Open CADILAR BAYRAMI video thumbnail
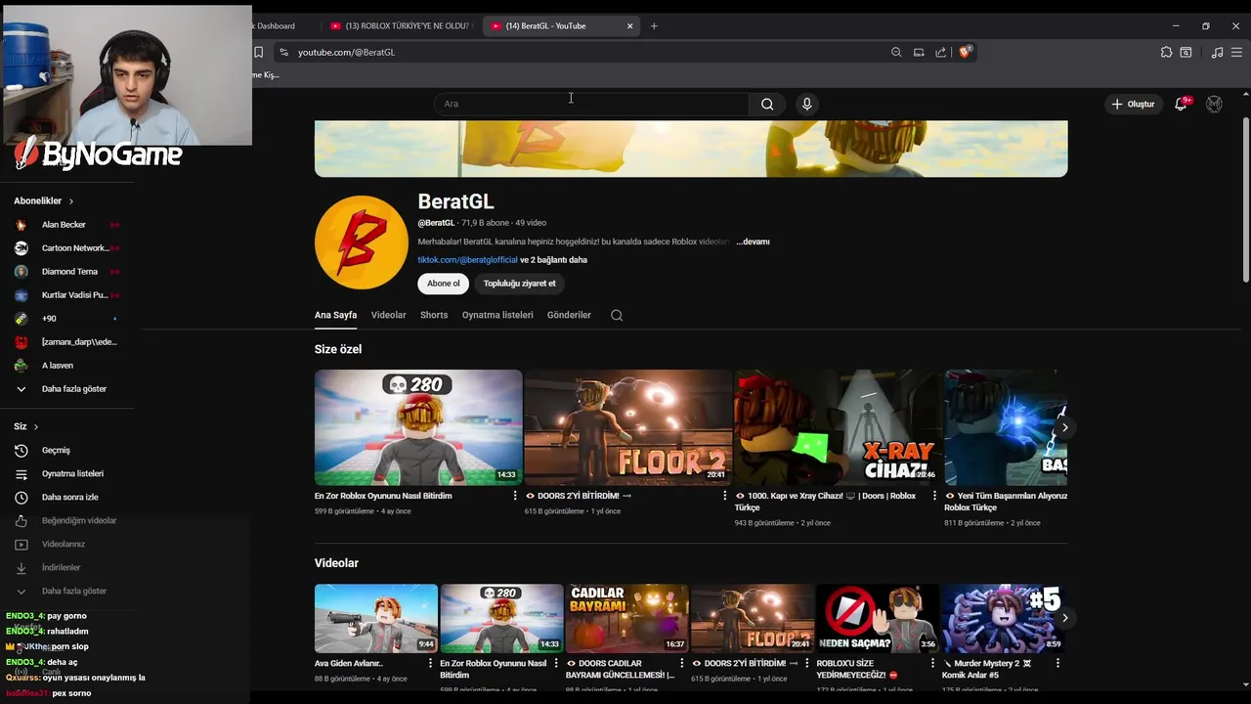The image size is (1251, 704). [626, 618]
